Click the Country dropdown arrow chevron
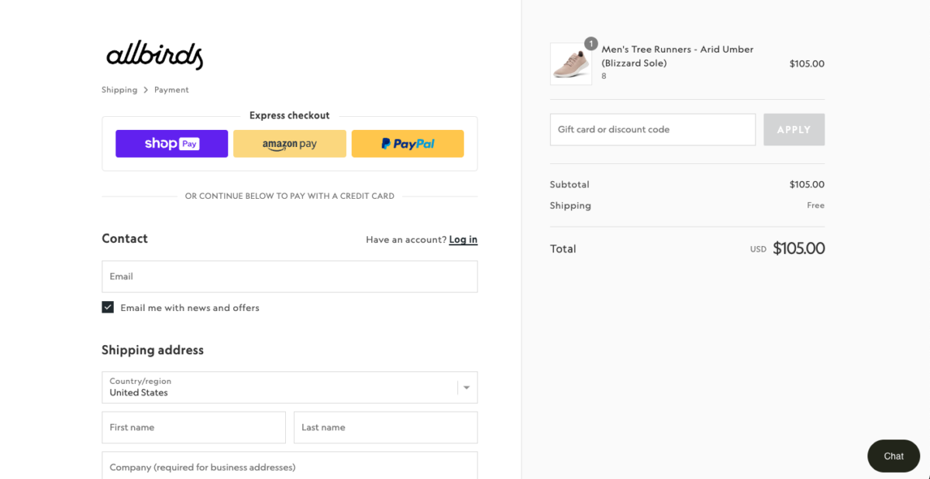Viewport: 930px width, 479px height. pyautogui.click(x=466, y=387)
